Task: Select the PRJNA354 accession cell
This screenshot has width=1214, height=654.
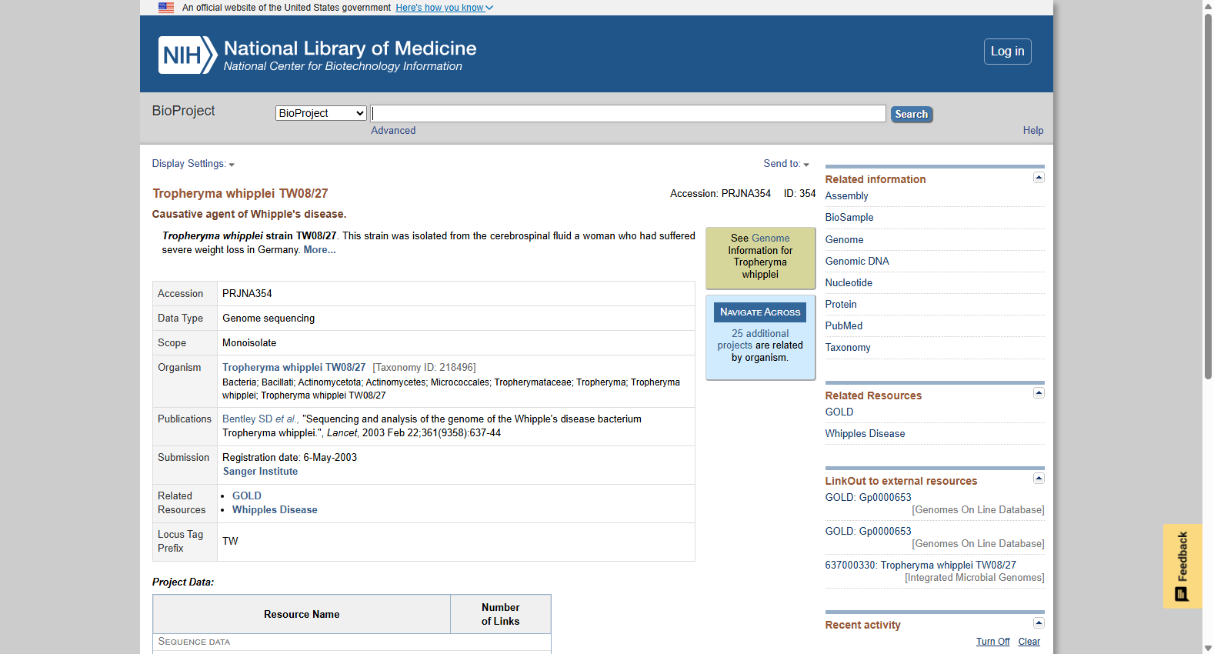Action: [455, 294]
